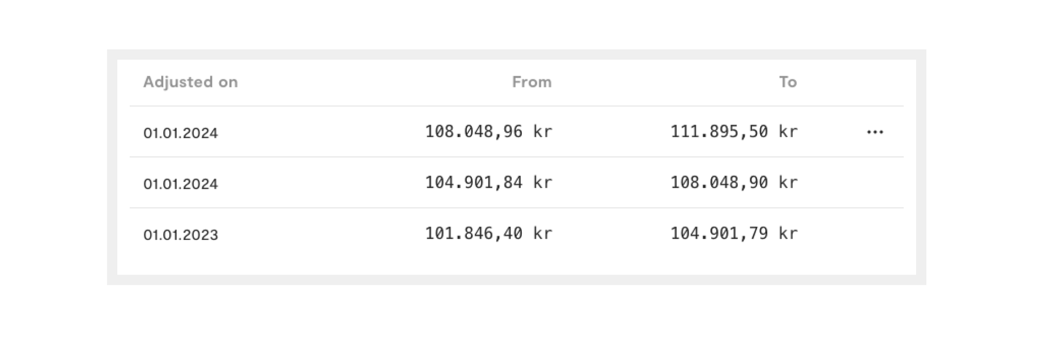Image resolution: width=1054 pixels, height=354 pixels.
Task: Click the 104.901,84 kr From amount
Action: pos(488,183)
